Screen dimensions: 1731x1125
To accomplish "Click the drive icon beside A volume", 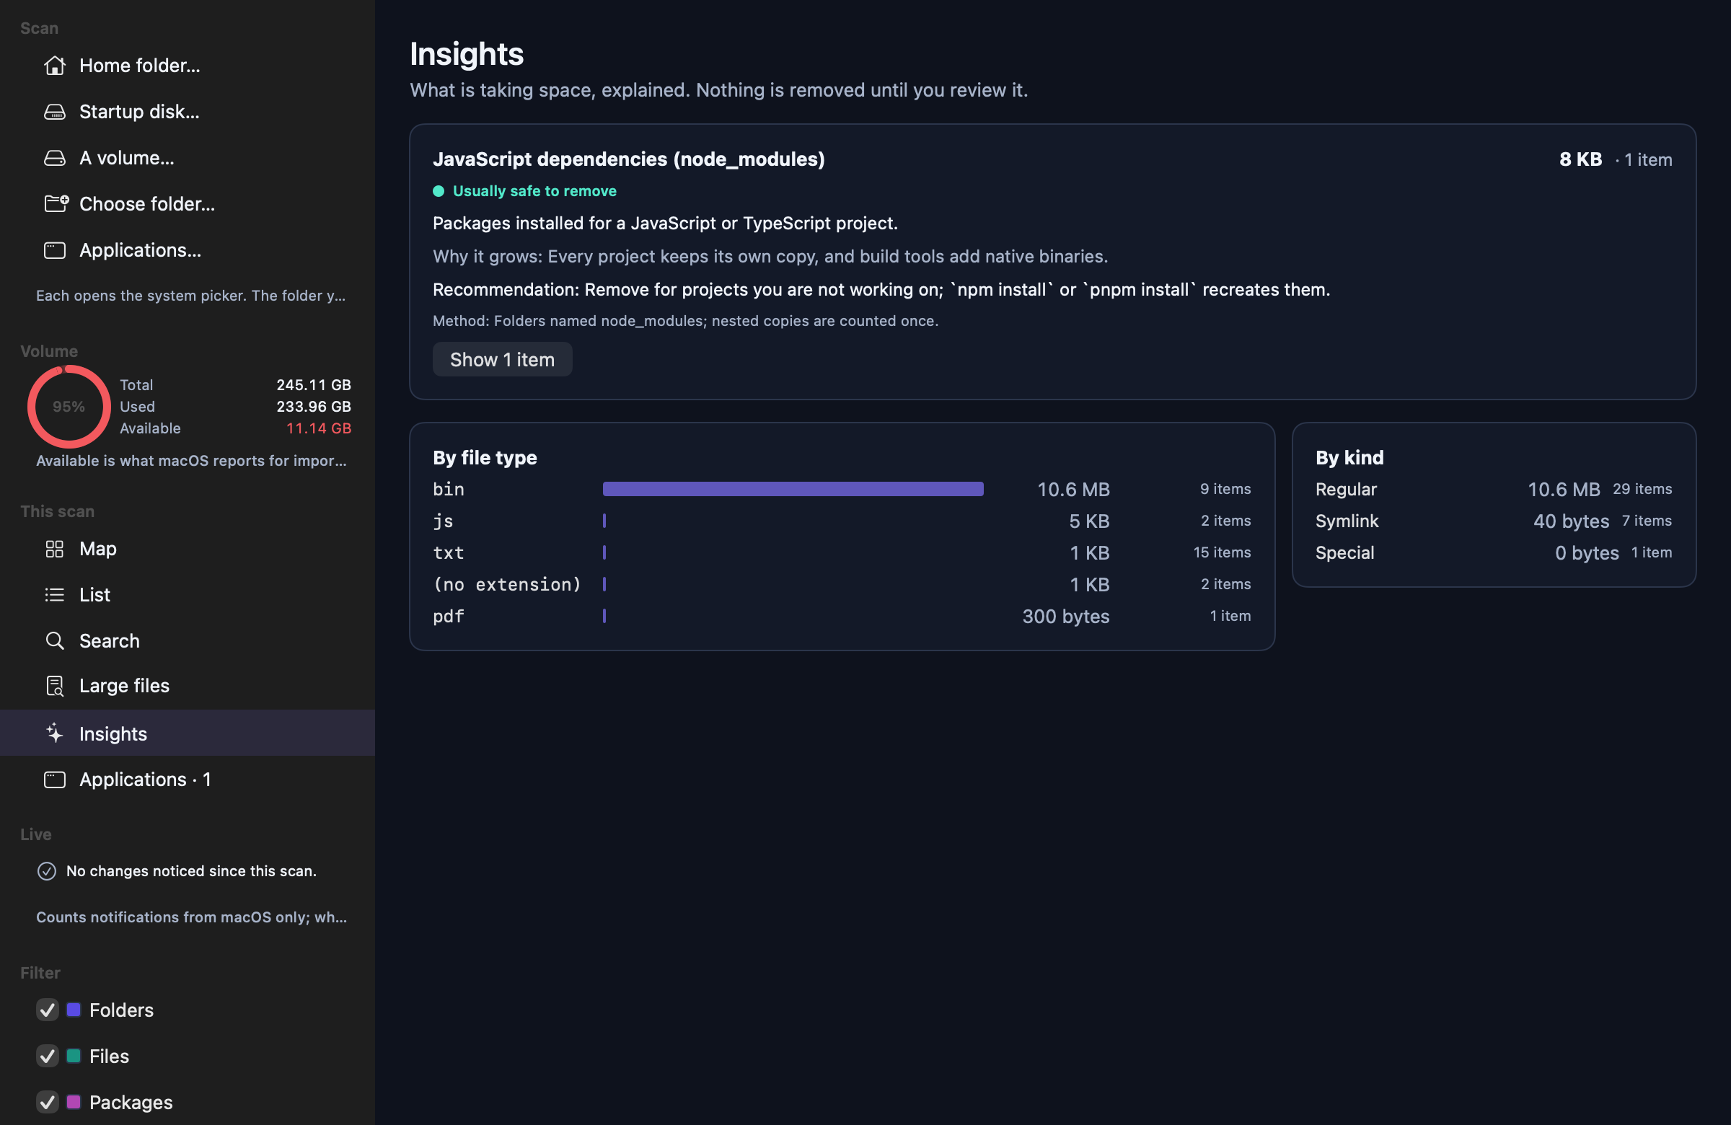I will 55,158.
